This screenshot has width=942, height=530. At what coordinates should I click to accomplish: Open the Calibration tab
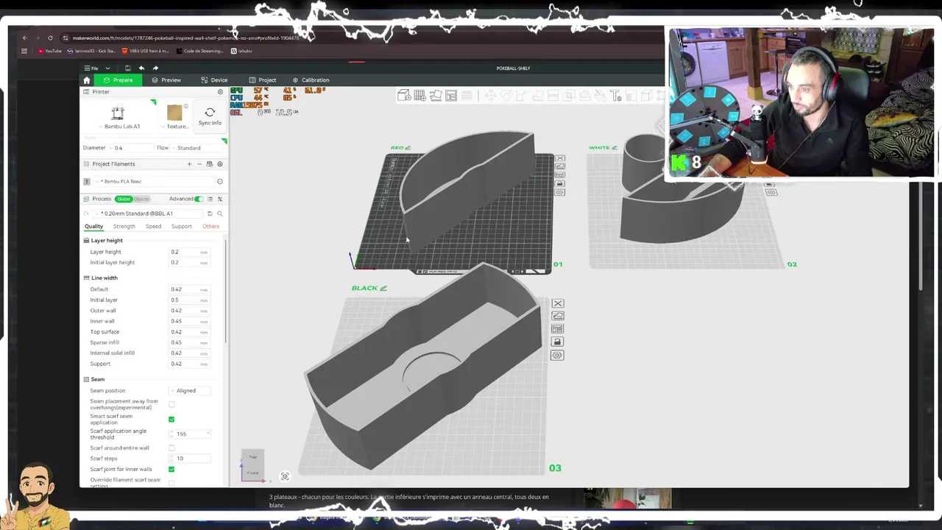(x=311, y=79)
